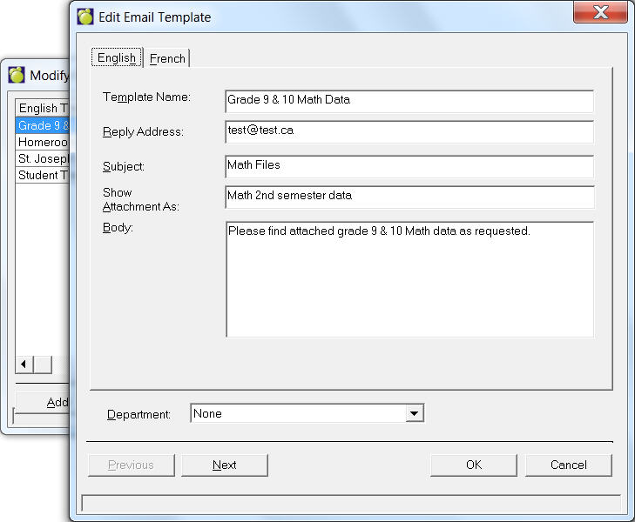Image resolution: width=635 pixels, height=522 pixels.
Task: Close the Edit Email Template dialog
Action: (x=600, y=13)
